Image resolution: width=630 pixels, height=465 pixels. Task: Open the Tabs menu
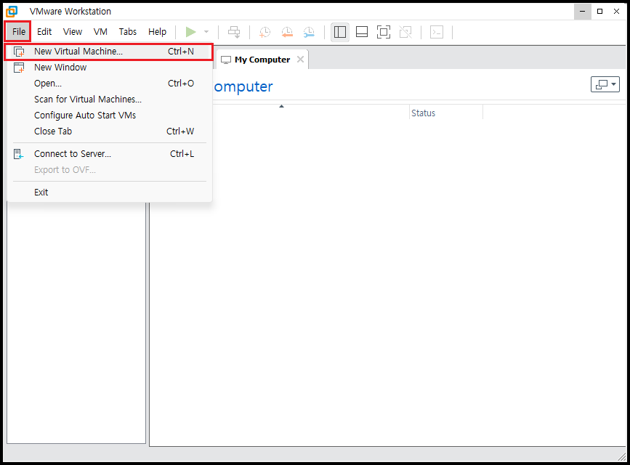[127, 32]
